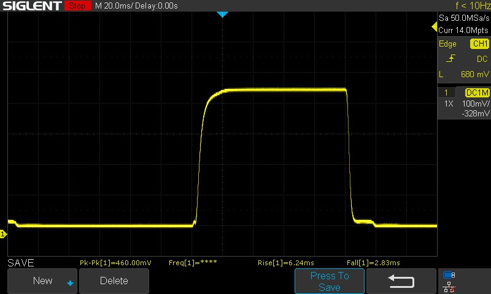Toggle the DC1M coupling badge
Viewport: 491px width, 294px height.
tap(477, 92)
